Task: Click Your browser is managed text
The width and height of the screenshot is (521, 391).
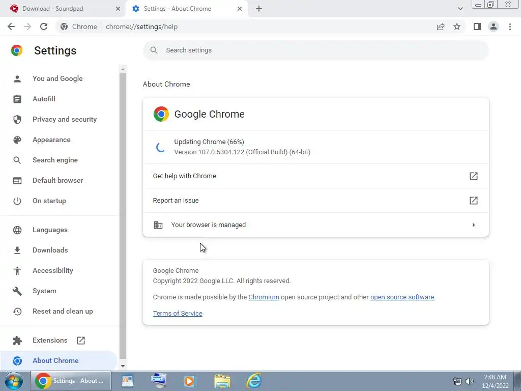Action: 208,225
